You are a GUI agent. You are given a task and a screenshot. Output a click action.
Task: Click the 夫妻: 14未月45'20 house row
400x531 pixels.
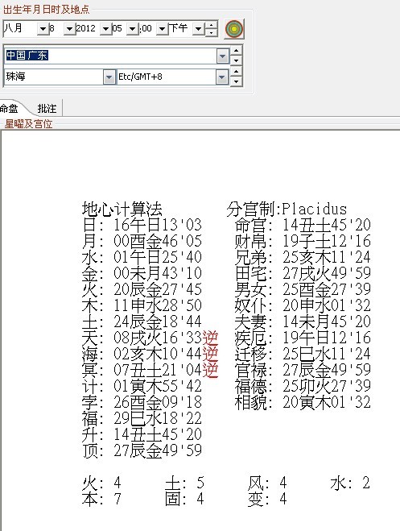point(303,322)
